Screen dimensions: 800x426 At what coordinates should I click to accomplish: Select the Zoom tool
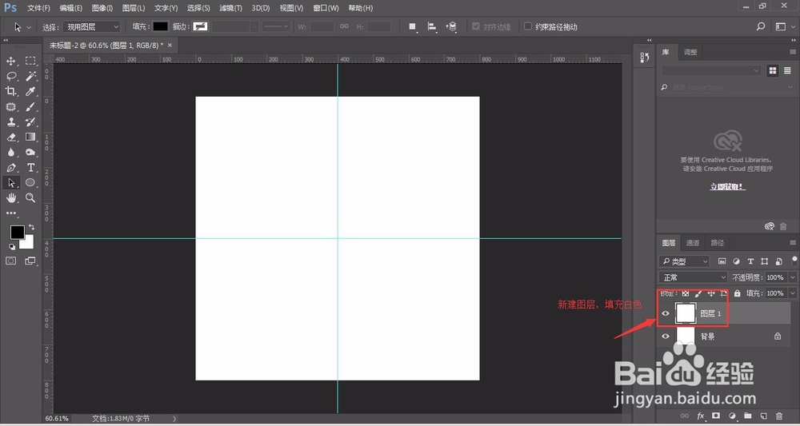(x=30, y=197)
